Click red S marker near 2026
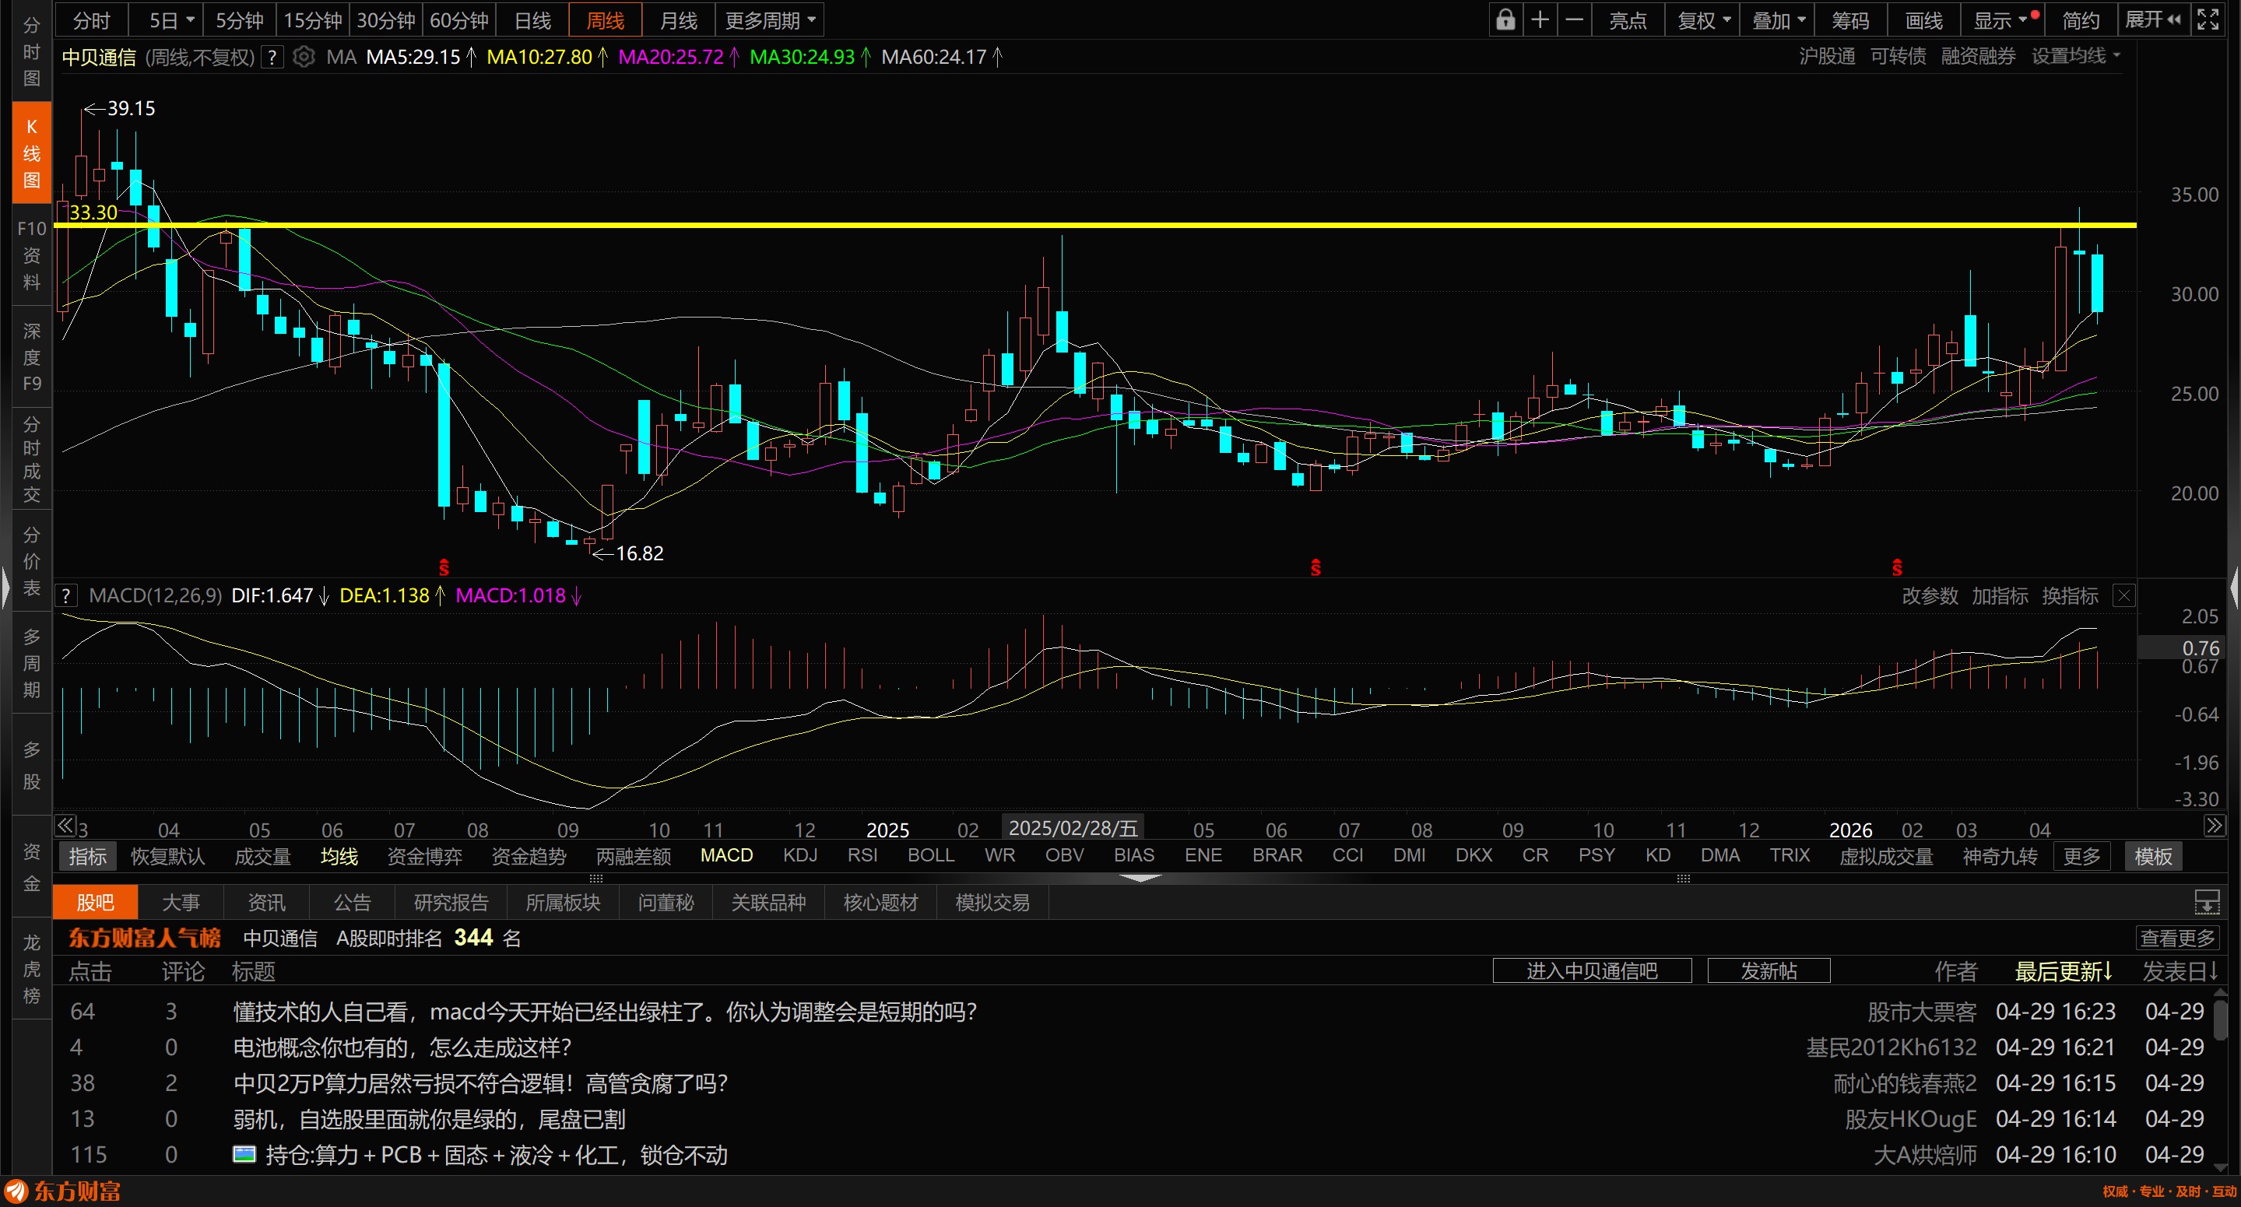 point(1898,568)
